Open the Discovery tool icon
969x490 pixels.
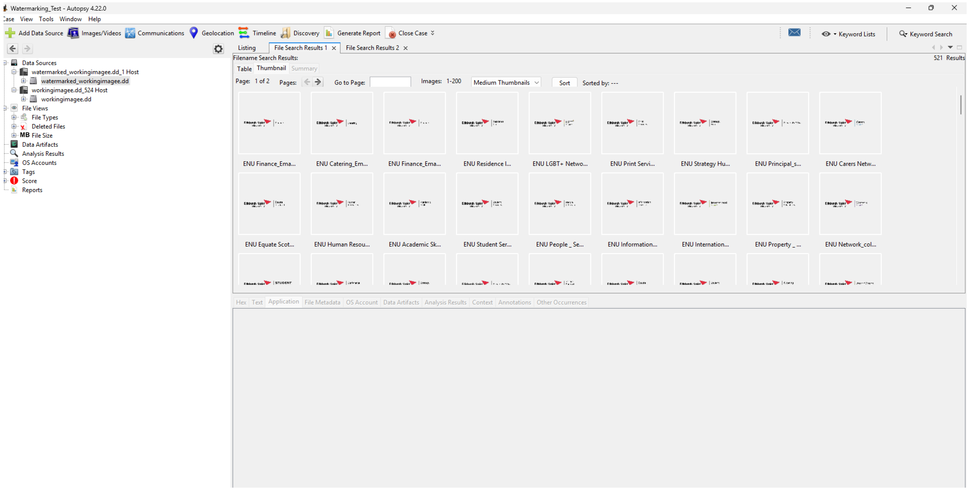click(285, 33)
